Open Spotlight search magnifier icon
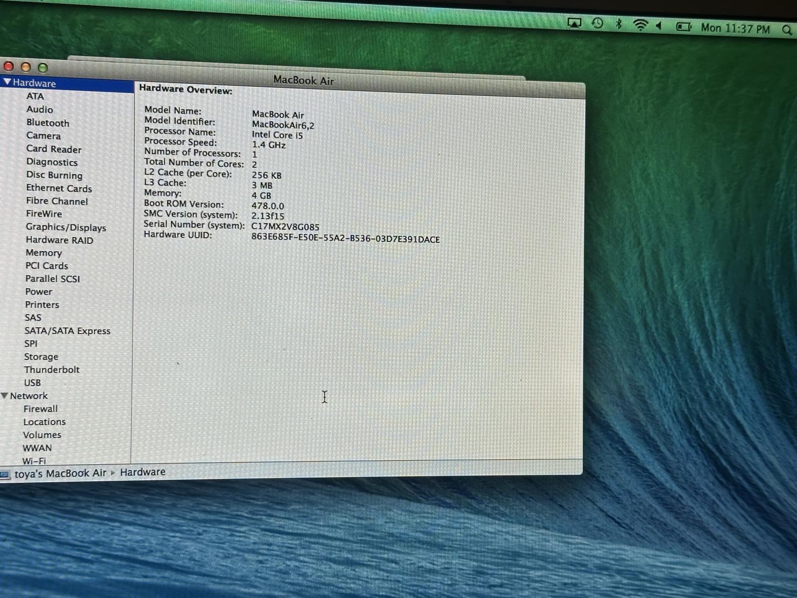Image resolution: width=797 pixels, height=598 pixels. pos(787,30)
